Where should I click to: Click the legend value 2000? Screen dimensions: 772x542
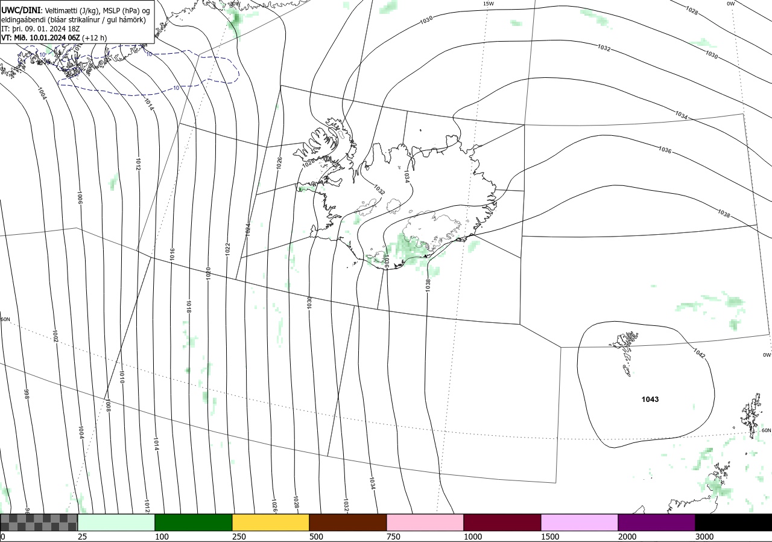coord(627,537)
